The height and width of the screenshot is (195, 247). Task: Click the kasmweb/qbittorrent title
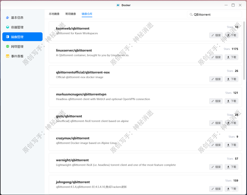(x=73, y=28)
